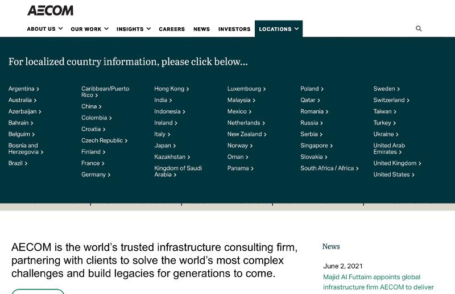Screen dimensions: 455x294
Task: Choose United States location
Action: (x=394, y=175)
